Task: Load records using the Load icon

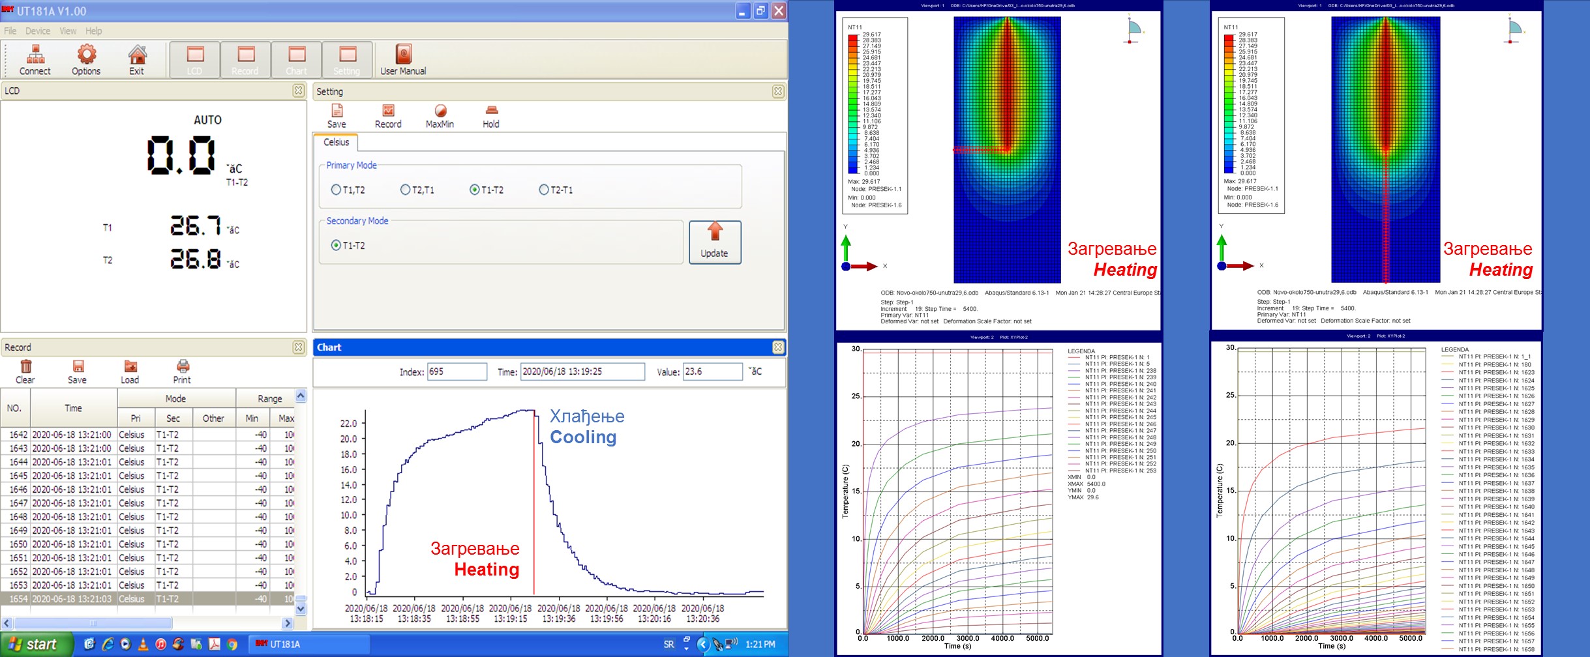Action: 130,372
